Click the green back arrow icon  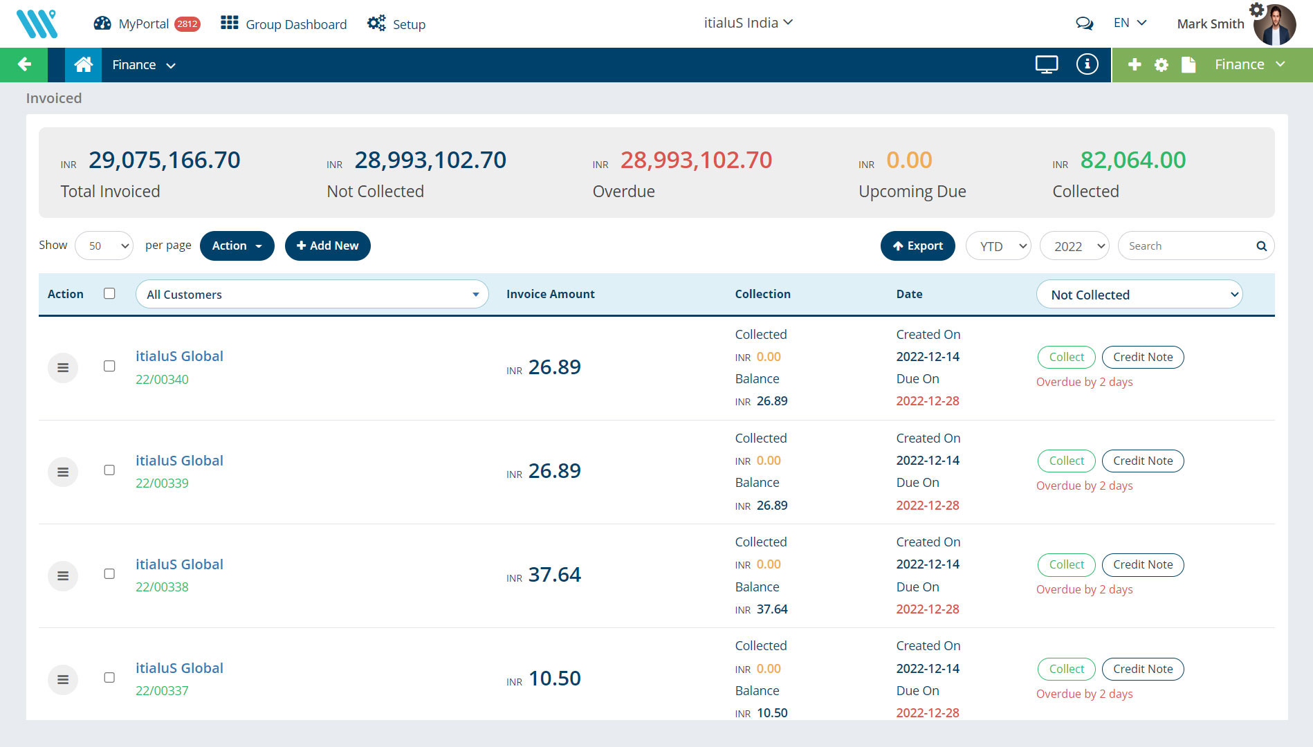(24, 65)
